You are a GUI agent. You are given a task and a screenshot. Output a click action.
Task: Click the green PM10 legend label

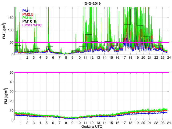(27, 18)
